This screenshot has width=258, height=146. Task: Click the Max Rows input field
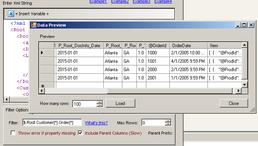(x=153, y=123)
